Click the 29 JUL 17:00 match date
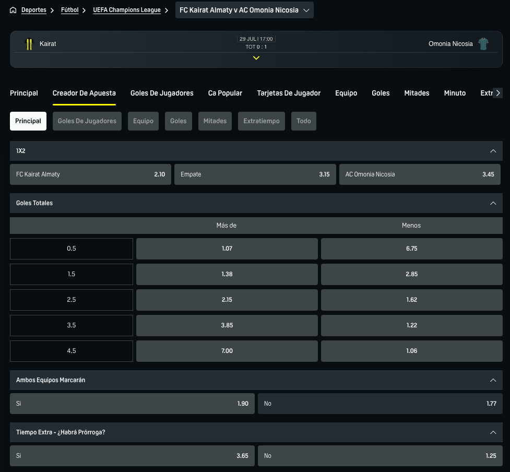Screen dimensions: 510x472 [256, 39]
